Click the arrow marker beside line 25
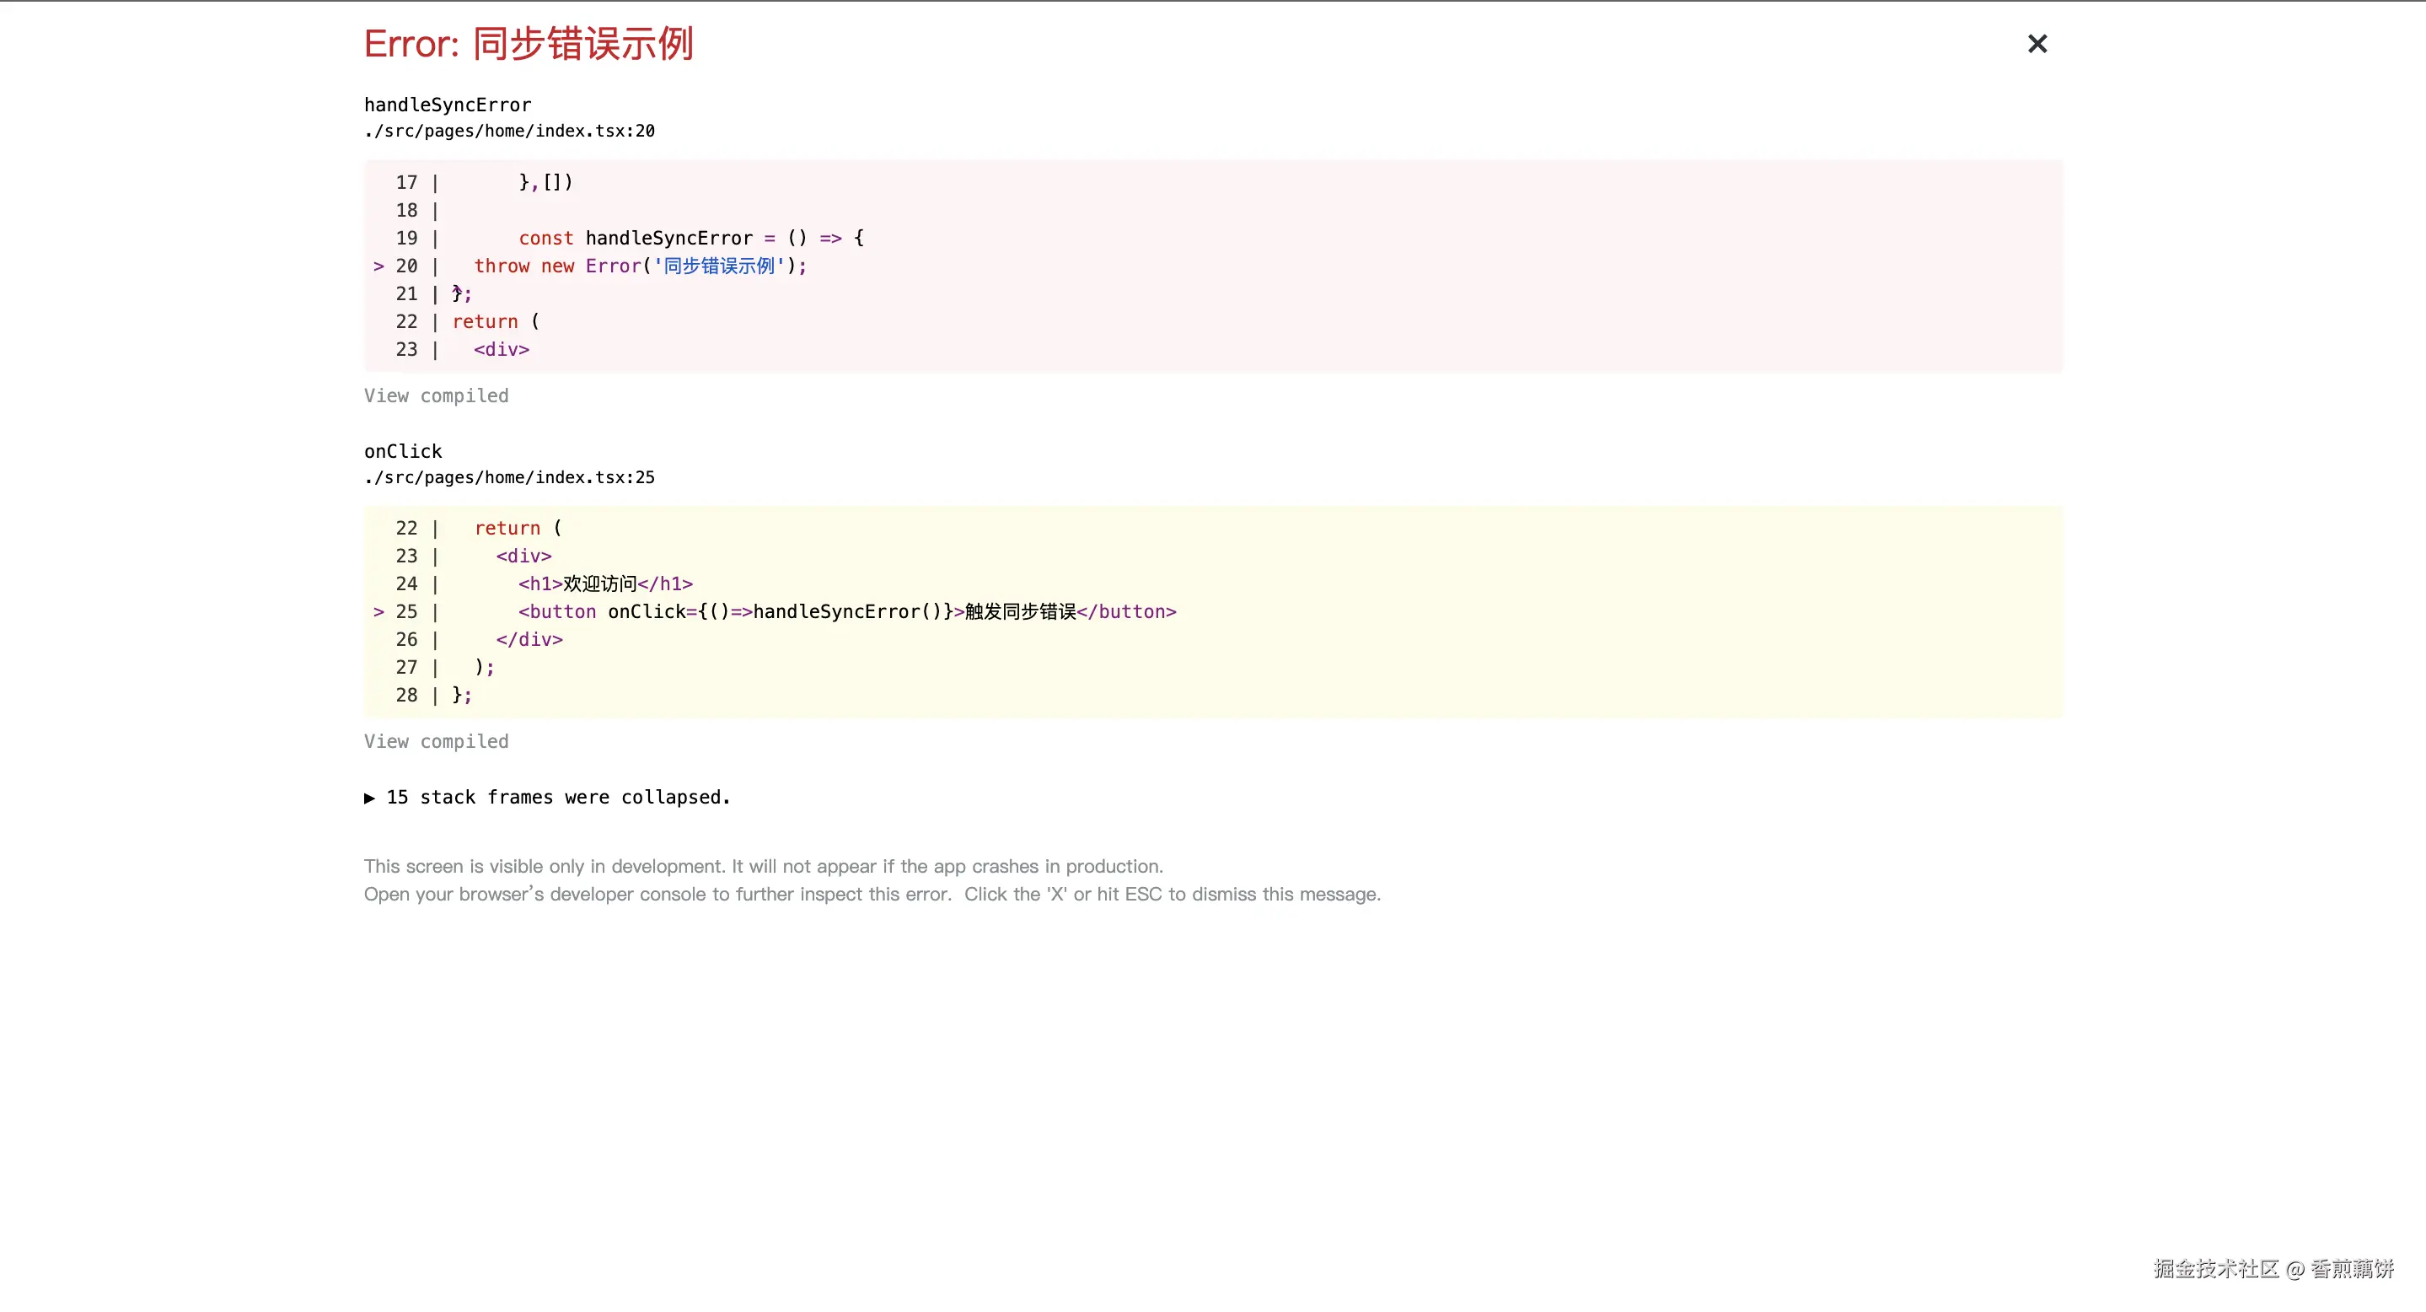This screenshot has width=2426, height=1312. pos(378,612)
